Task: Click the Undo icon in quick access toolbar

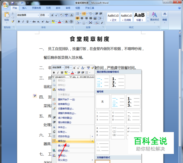Action: click(x=17, y=3)
